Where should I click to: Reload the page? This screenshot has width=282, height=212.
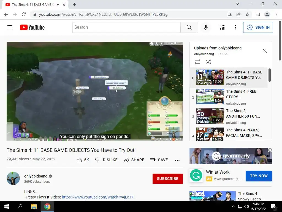(24, 14)
